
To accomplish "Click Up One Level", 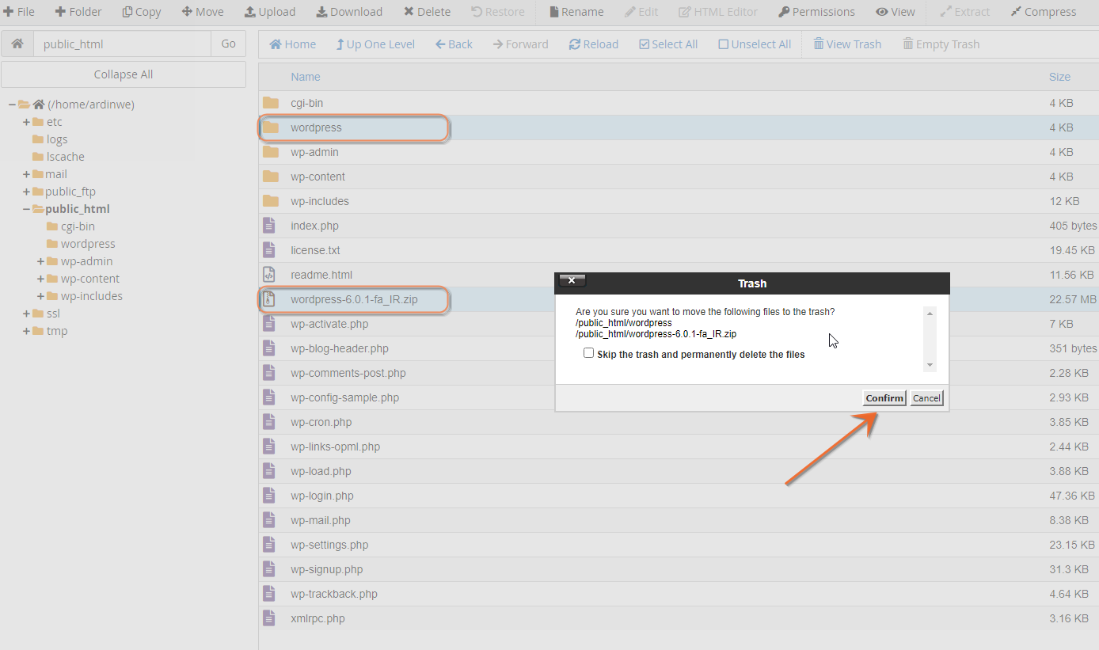I will tap(375, 44).
